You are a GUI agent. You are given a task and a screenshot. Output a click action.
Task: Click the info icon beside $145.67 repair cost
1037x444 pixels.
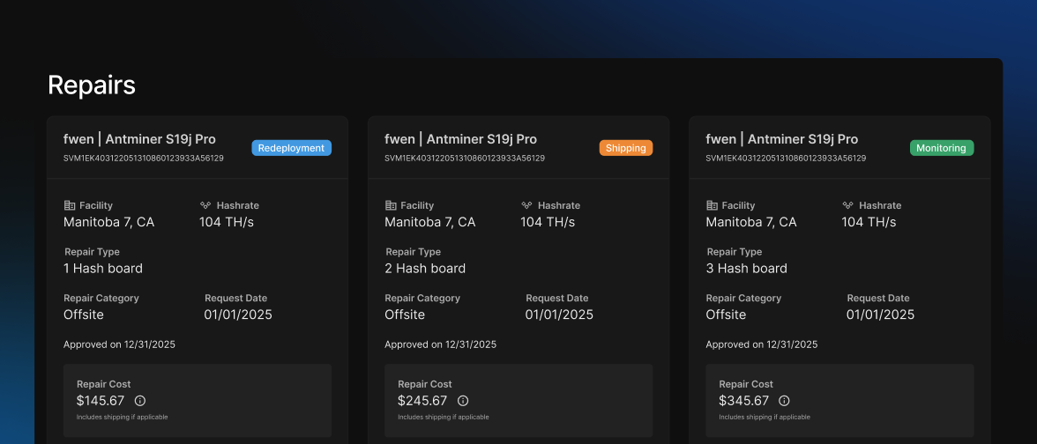(139, 400)
